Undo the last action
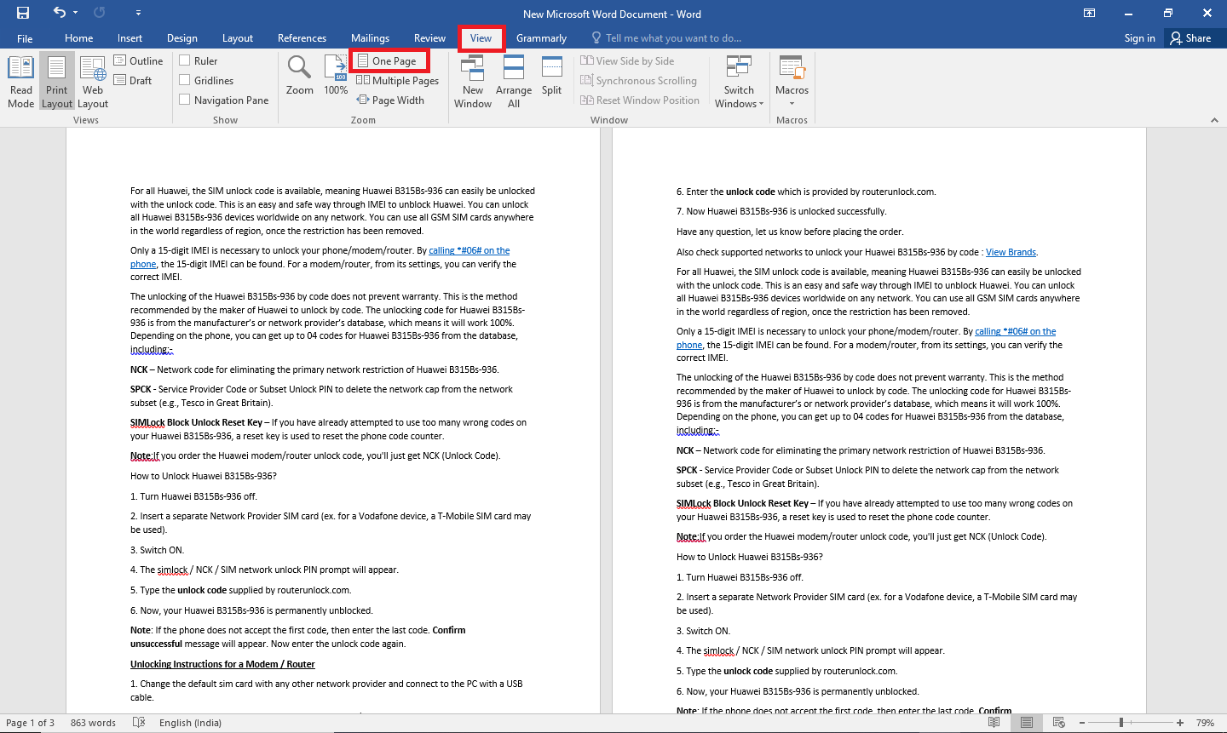Screen dimensions: 1227x733 [59, 13]
